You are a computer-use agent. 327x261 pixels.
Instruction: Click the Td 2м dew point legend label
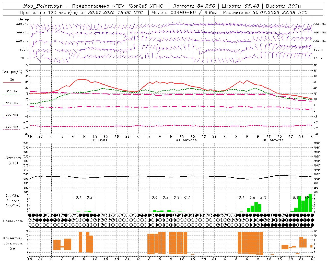point(12,91)
